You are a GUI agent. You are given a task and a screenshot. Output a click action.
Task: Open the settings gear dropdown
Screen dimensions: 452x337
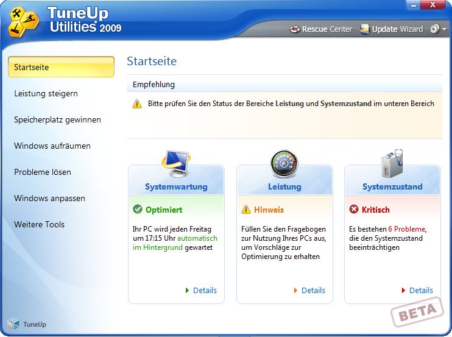click(x=437, y=29)
